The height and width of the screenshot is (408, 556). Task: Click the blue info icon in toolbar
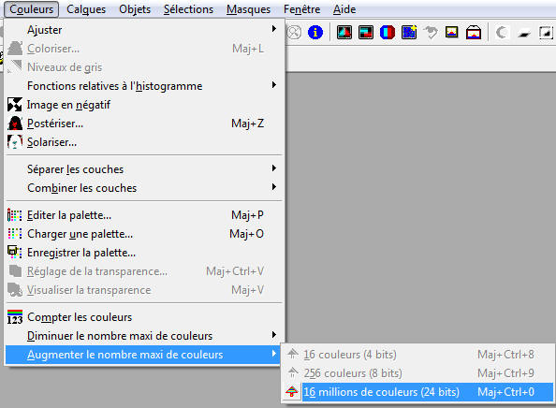pos(315,33)
